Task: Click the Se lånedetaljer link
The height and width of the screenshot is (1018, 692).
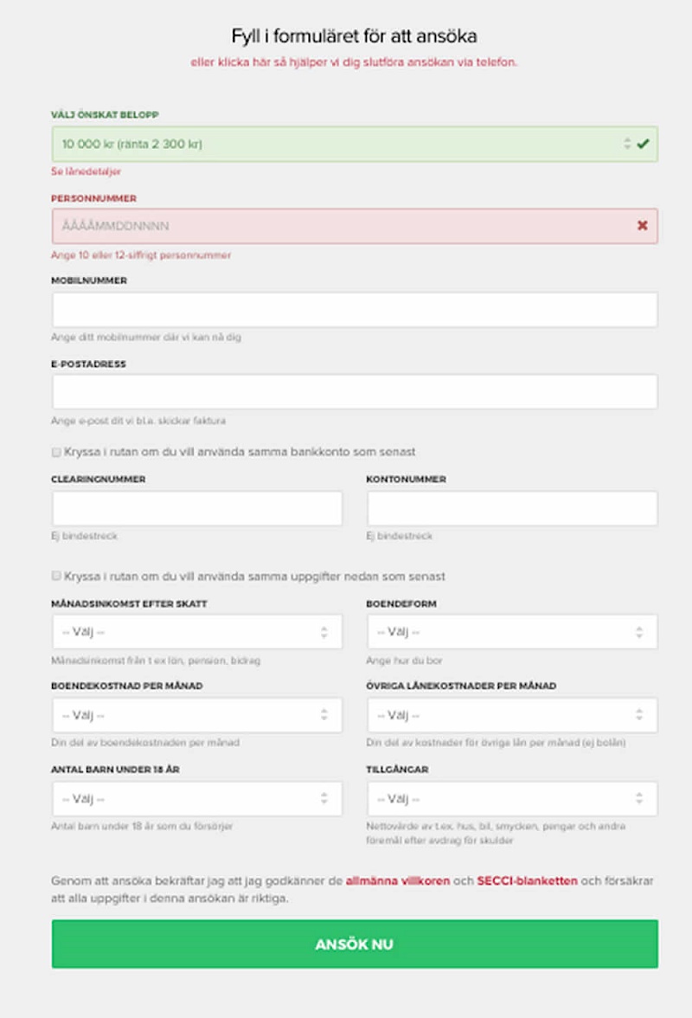Action: pyautogui.click(x=86, y=171)
